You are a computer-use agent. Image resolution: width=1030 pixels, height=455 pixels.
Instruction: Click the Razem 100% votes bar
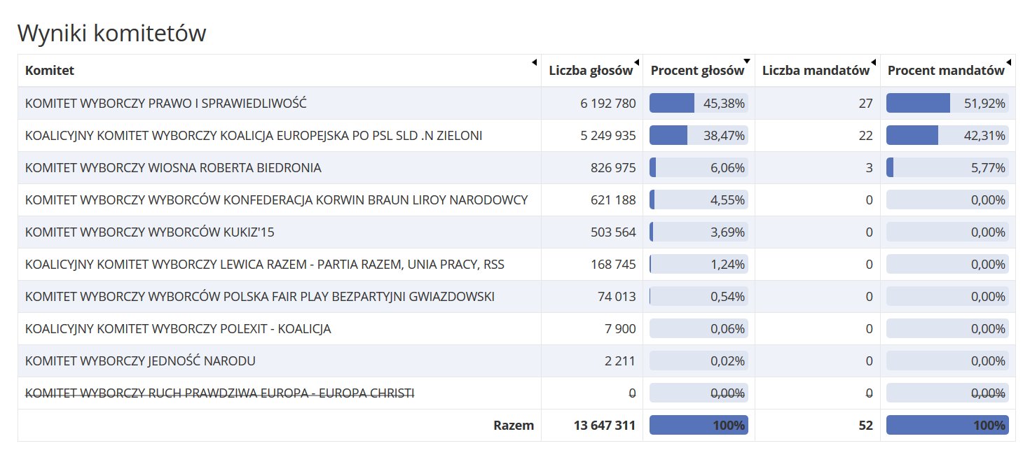[699, 425]
